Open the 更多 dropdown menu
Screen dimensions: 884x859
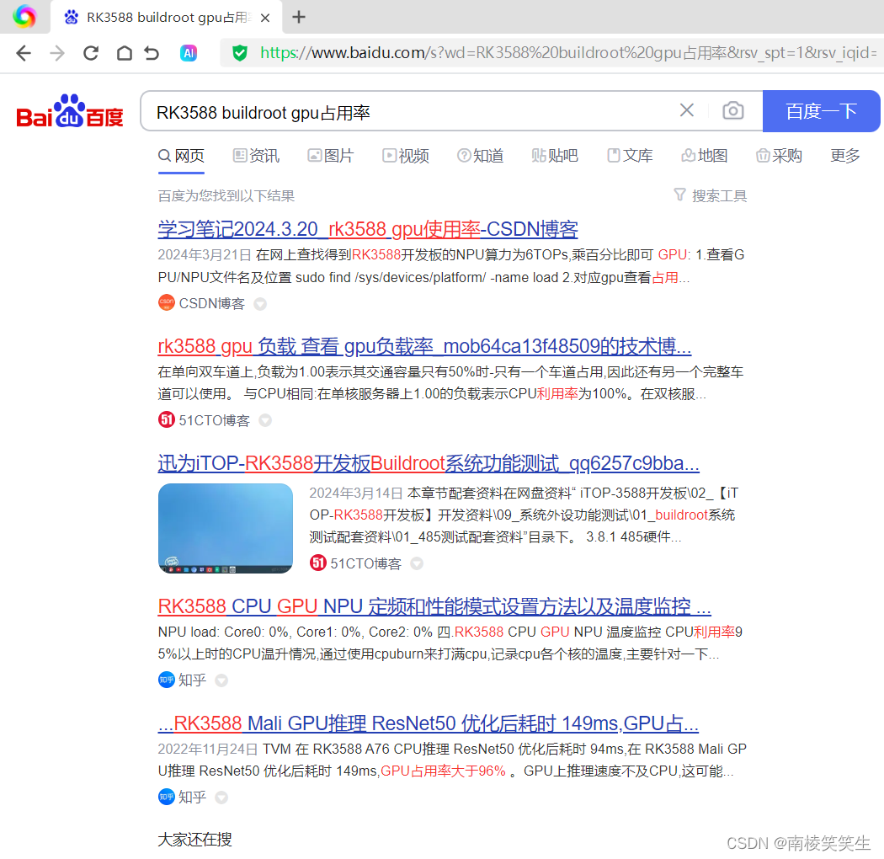pos(844,156)
